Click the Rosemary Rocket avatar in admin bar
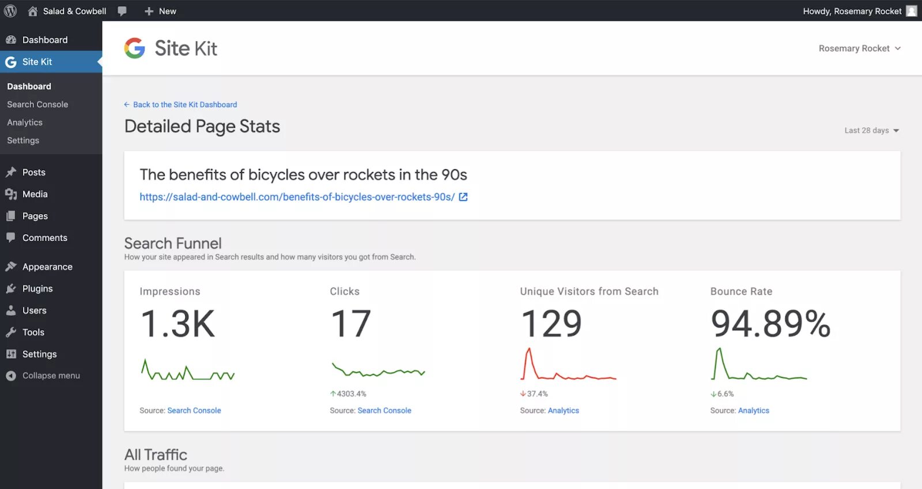922x489 pixels. click(x=911, y=11)
